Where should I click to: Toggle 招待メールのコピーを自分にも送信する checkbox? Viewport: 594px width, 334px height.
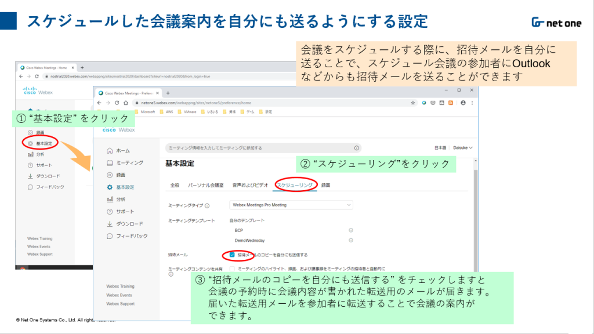click(x=232, y=255)
